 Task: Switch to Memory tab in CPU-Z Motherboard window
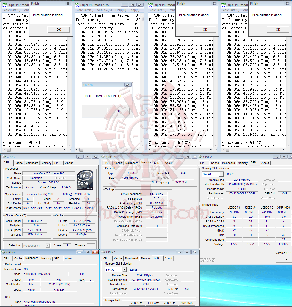point(46,258)
